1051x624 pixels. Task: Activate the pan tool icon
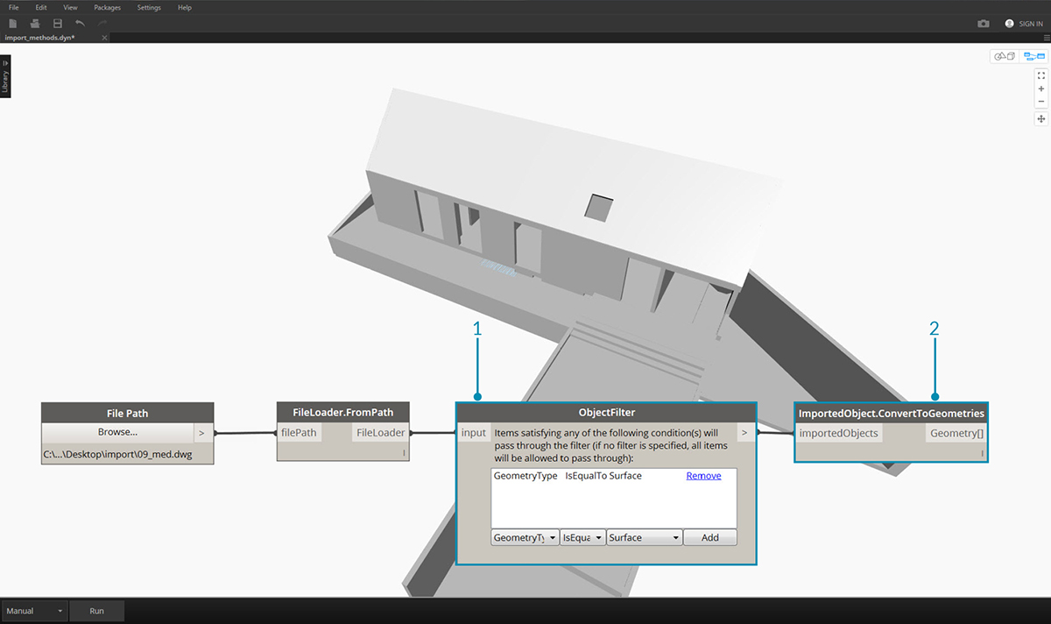1041,118
